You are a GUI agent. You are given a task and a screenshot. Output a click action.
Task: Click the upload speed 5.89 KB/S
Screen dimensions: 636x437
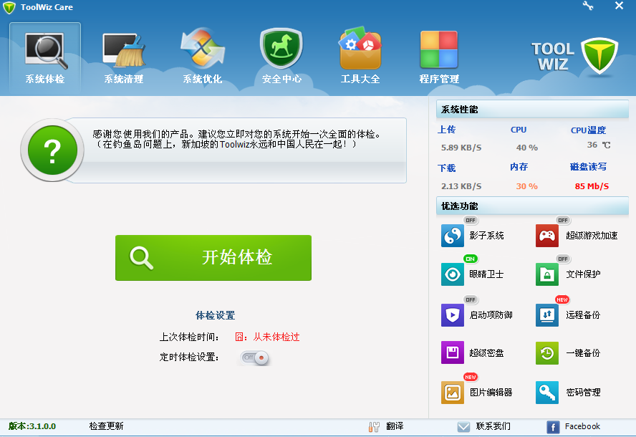click(461, 148)
